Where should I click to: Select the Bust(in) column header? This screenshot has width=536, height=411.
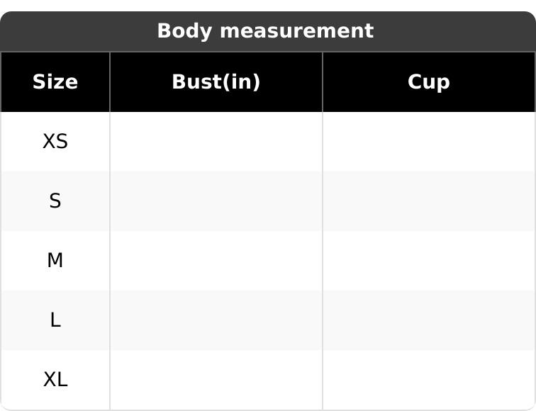click(x=216, y=82)
